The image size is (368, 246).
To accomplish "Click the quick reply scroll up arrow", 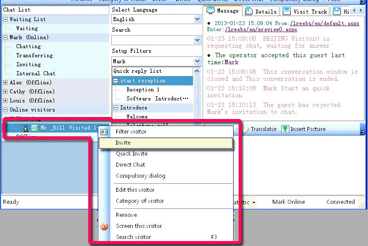I will pyautogui.click(x=197, y=71).
